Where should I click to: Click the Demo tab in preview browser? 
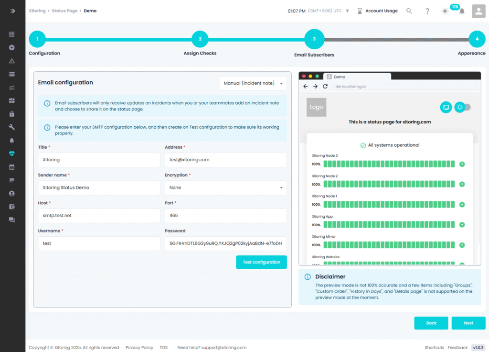point(357,77)
